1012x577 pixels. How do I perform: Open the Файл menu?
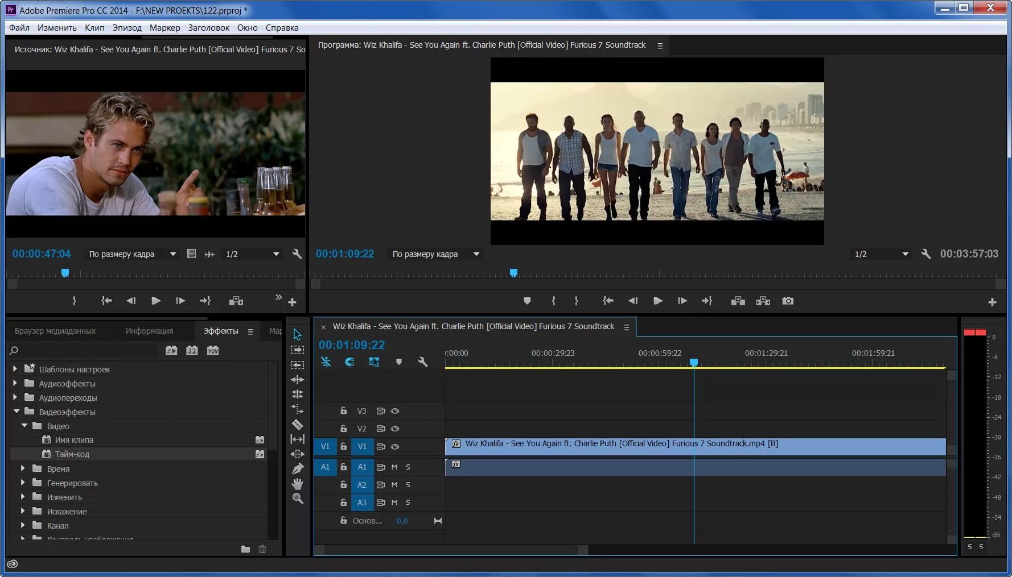19,27
